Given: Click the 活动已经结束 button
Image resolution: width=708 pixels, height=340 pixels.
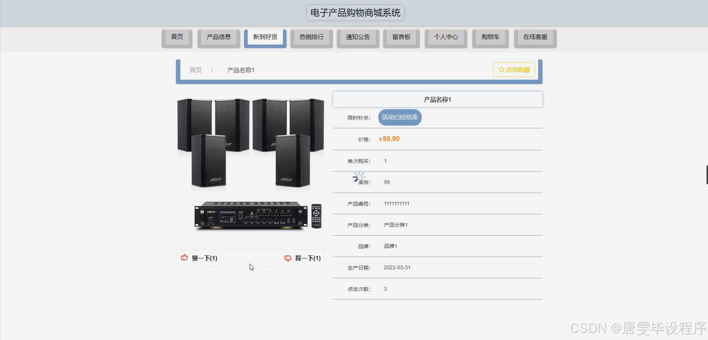Looking at the screenshot, I should [x=400, y=117].
